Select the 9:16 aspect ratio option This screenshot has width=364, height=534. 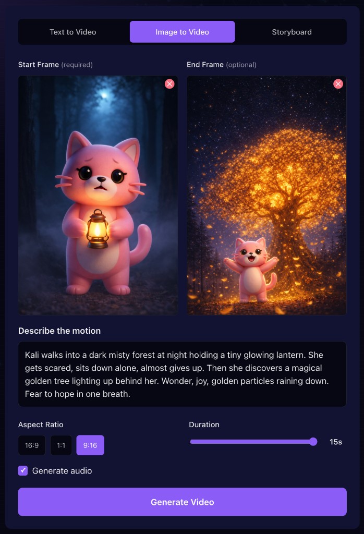tap(90, 445)
